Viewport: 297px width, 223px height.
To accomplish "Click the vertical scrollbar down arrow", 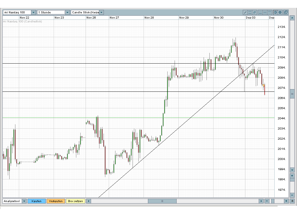I will [x=292, y=170].
